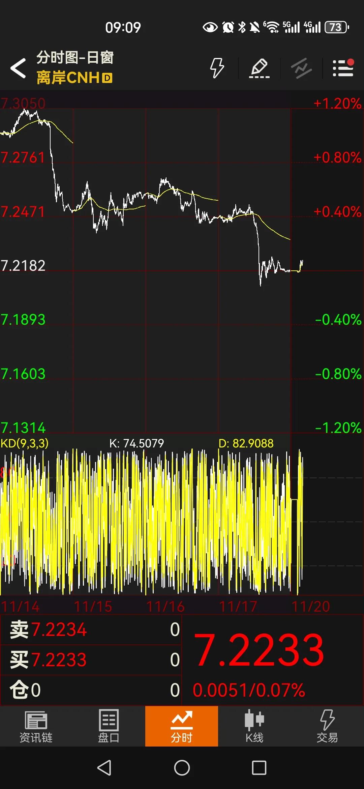
Task: Tap the Bluetooth status icon
Action: (242, 27)
